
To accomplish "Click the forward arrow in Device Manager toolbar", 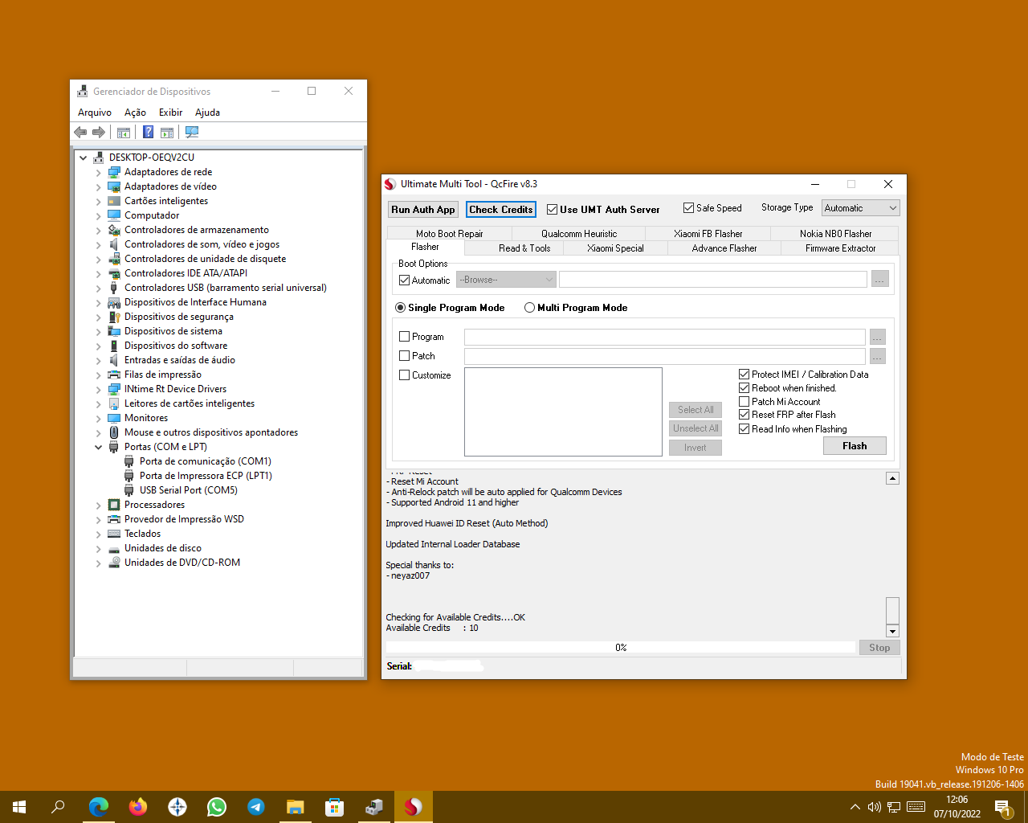I will (99, 132).
